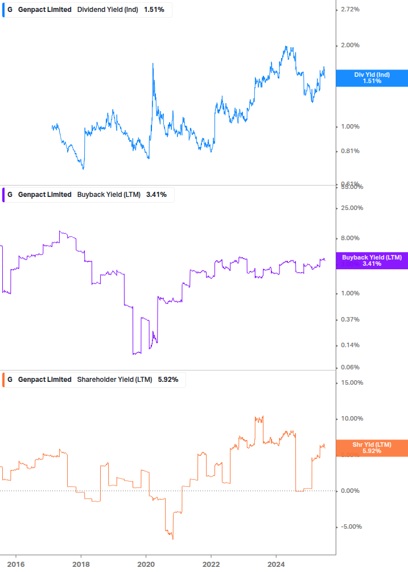This screenshot has height=572, width=408.
Task: Click Genpact Limited name in the Buyback Yield legend
Action: (45, 195)
